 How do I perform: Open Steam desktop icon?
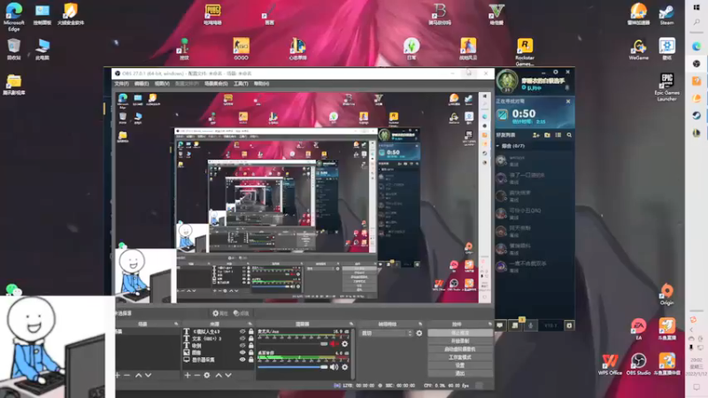666,14
